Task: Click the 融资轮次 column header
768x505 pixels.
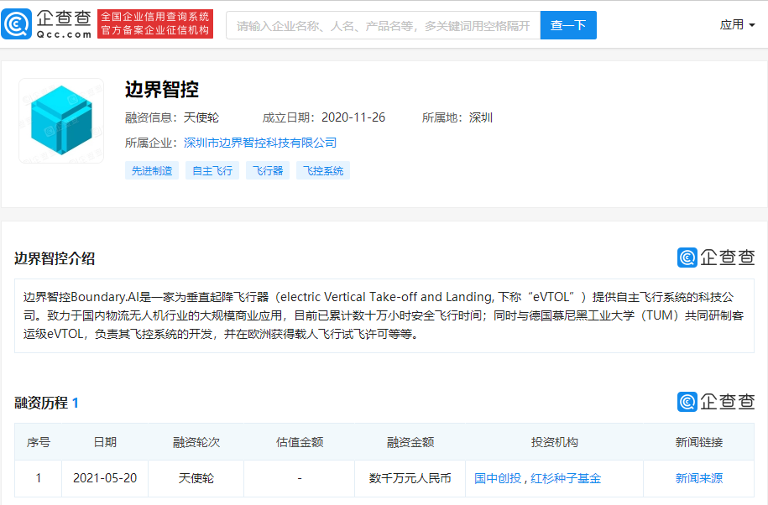Action: (x=196, y=442)
